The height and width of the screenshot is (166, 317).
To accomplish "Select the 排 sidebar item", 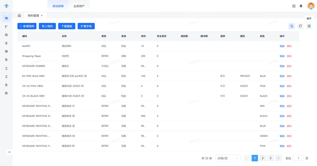I will 6,93.
